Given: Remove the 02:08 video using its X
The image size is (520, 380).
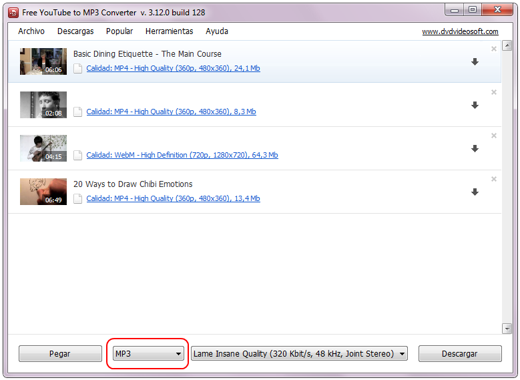Looking at the screenshot, I should pos(494,92).
